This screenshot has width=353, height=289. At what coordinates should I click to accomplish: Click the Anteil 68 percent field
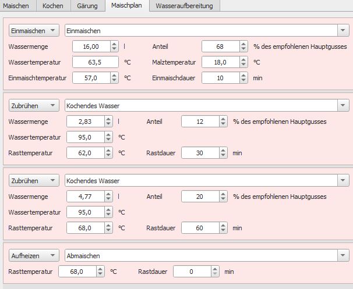pos(221,47)
